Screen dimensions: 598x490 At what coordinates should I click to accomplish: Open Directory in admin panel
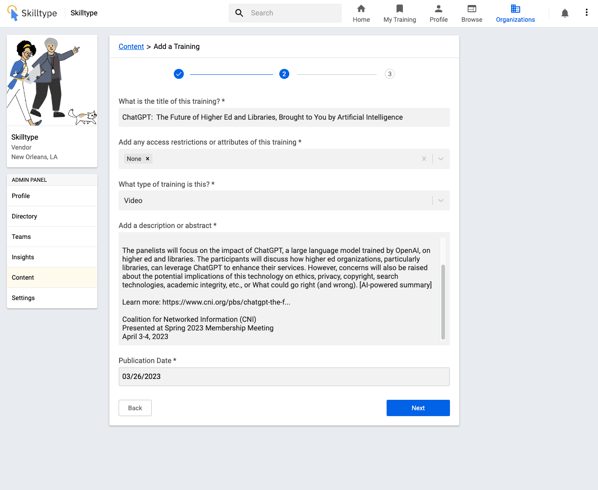click(52, 216)
